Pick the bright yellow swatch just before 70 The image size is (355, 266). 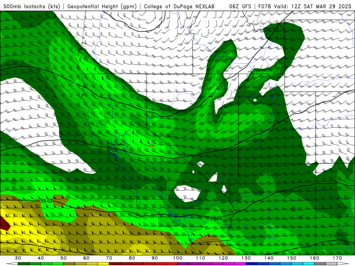103,264
